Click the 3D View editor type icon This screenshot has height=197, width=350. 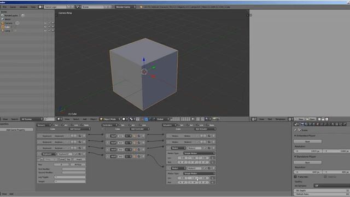point(59,119)
